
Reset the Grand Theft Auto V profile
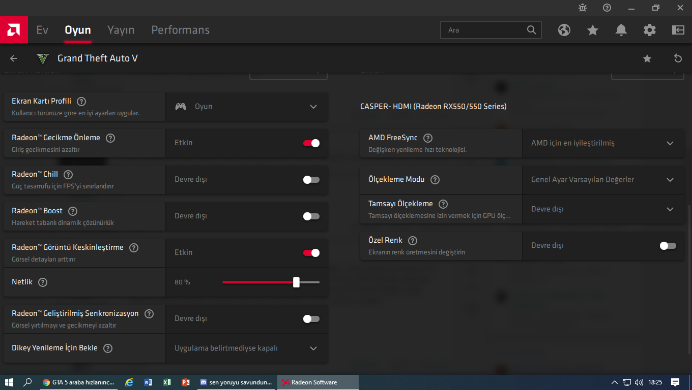tap(678, 58)
